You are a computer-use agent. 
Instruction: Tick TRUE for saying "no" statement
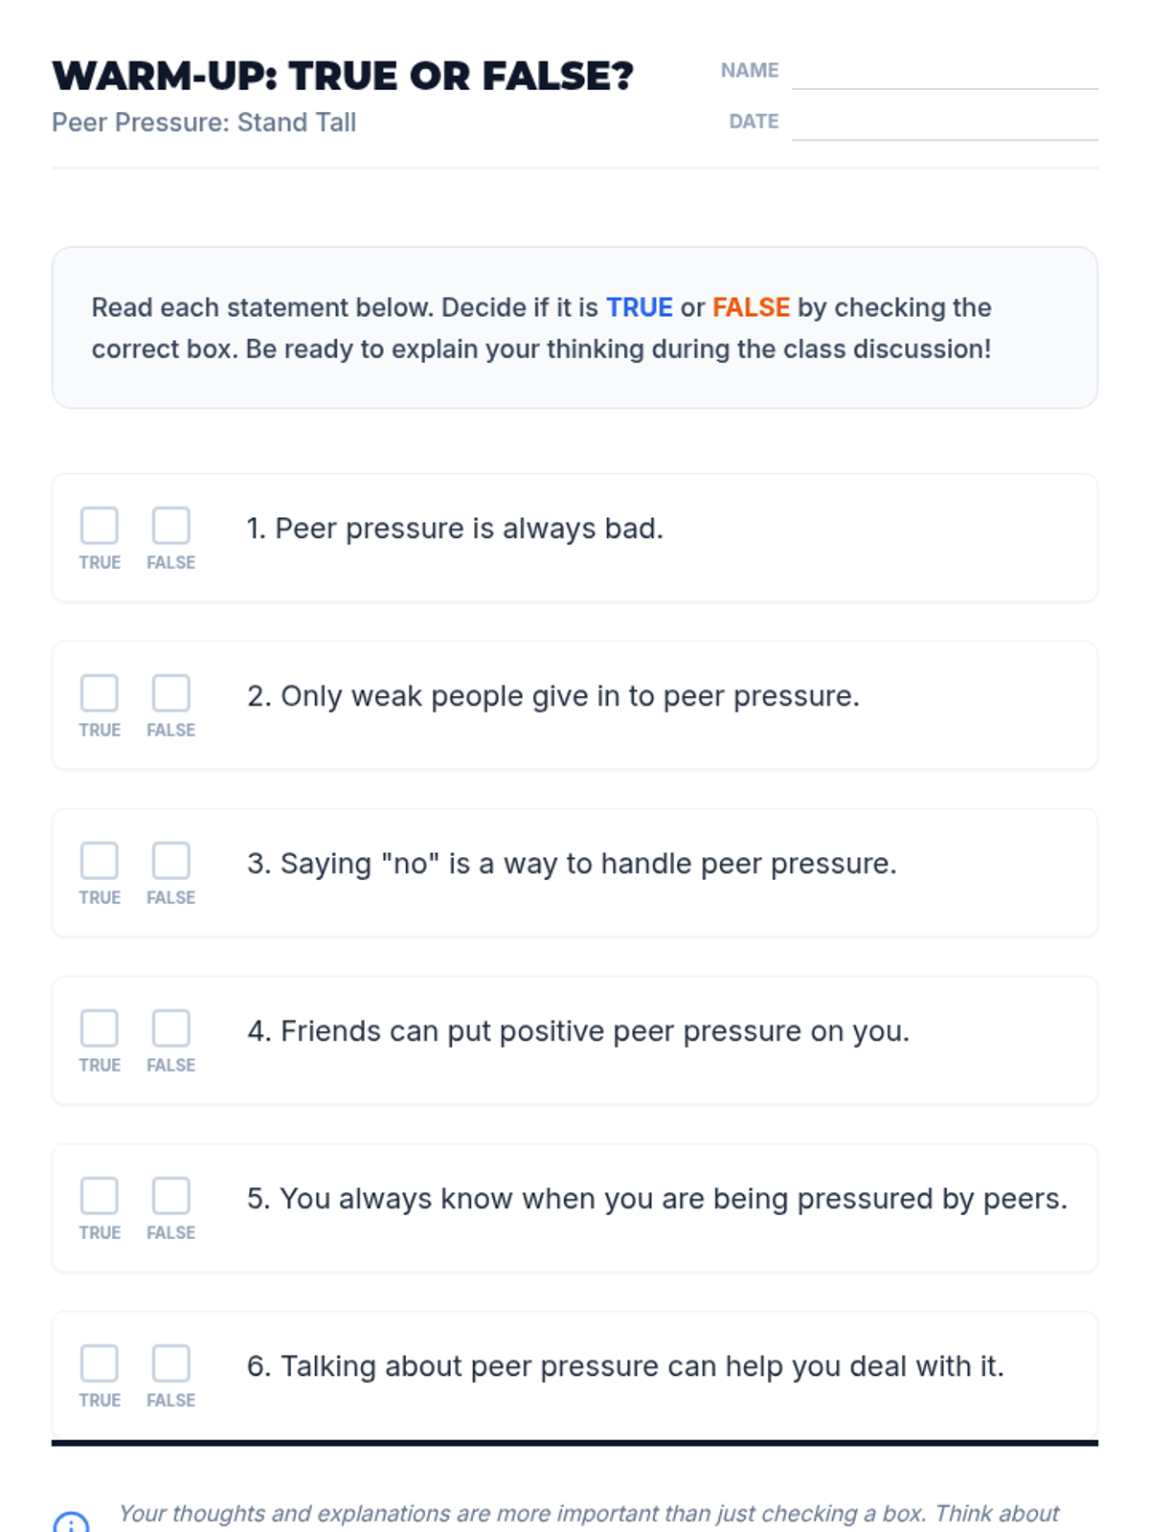100,861
